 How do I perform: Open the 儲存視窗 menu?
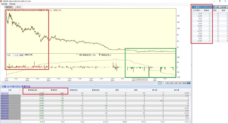click(x=4, y=4)
